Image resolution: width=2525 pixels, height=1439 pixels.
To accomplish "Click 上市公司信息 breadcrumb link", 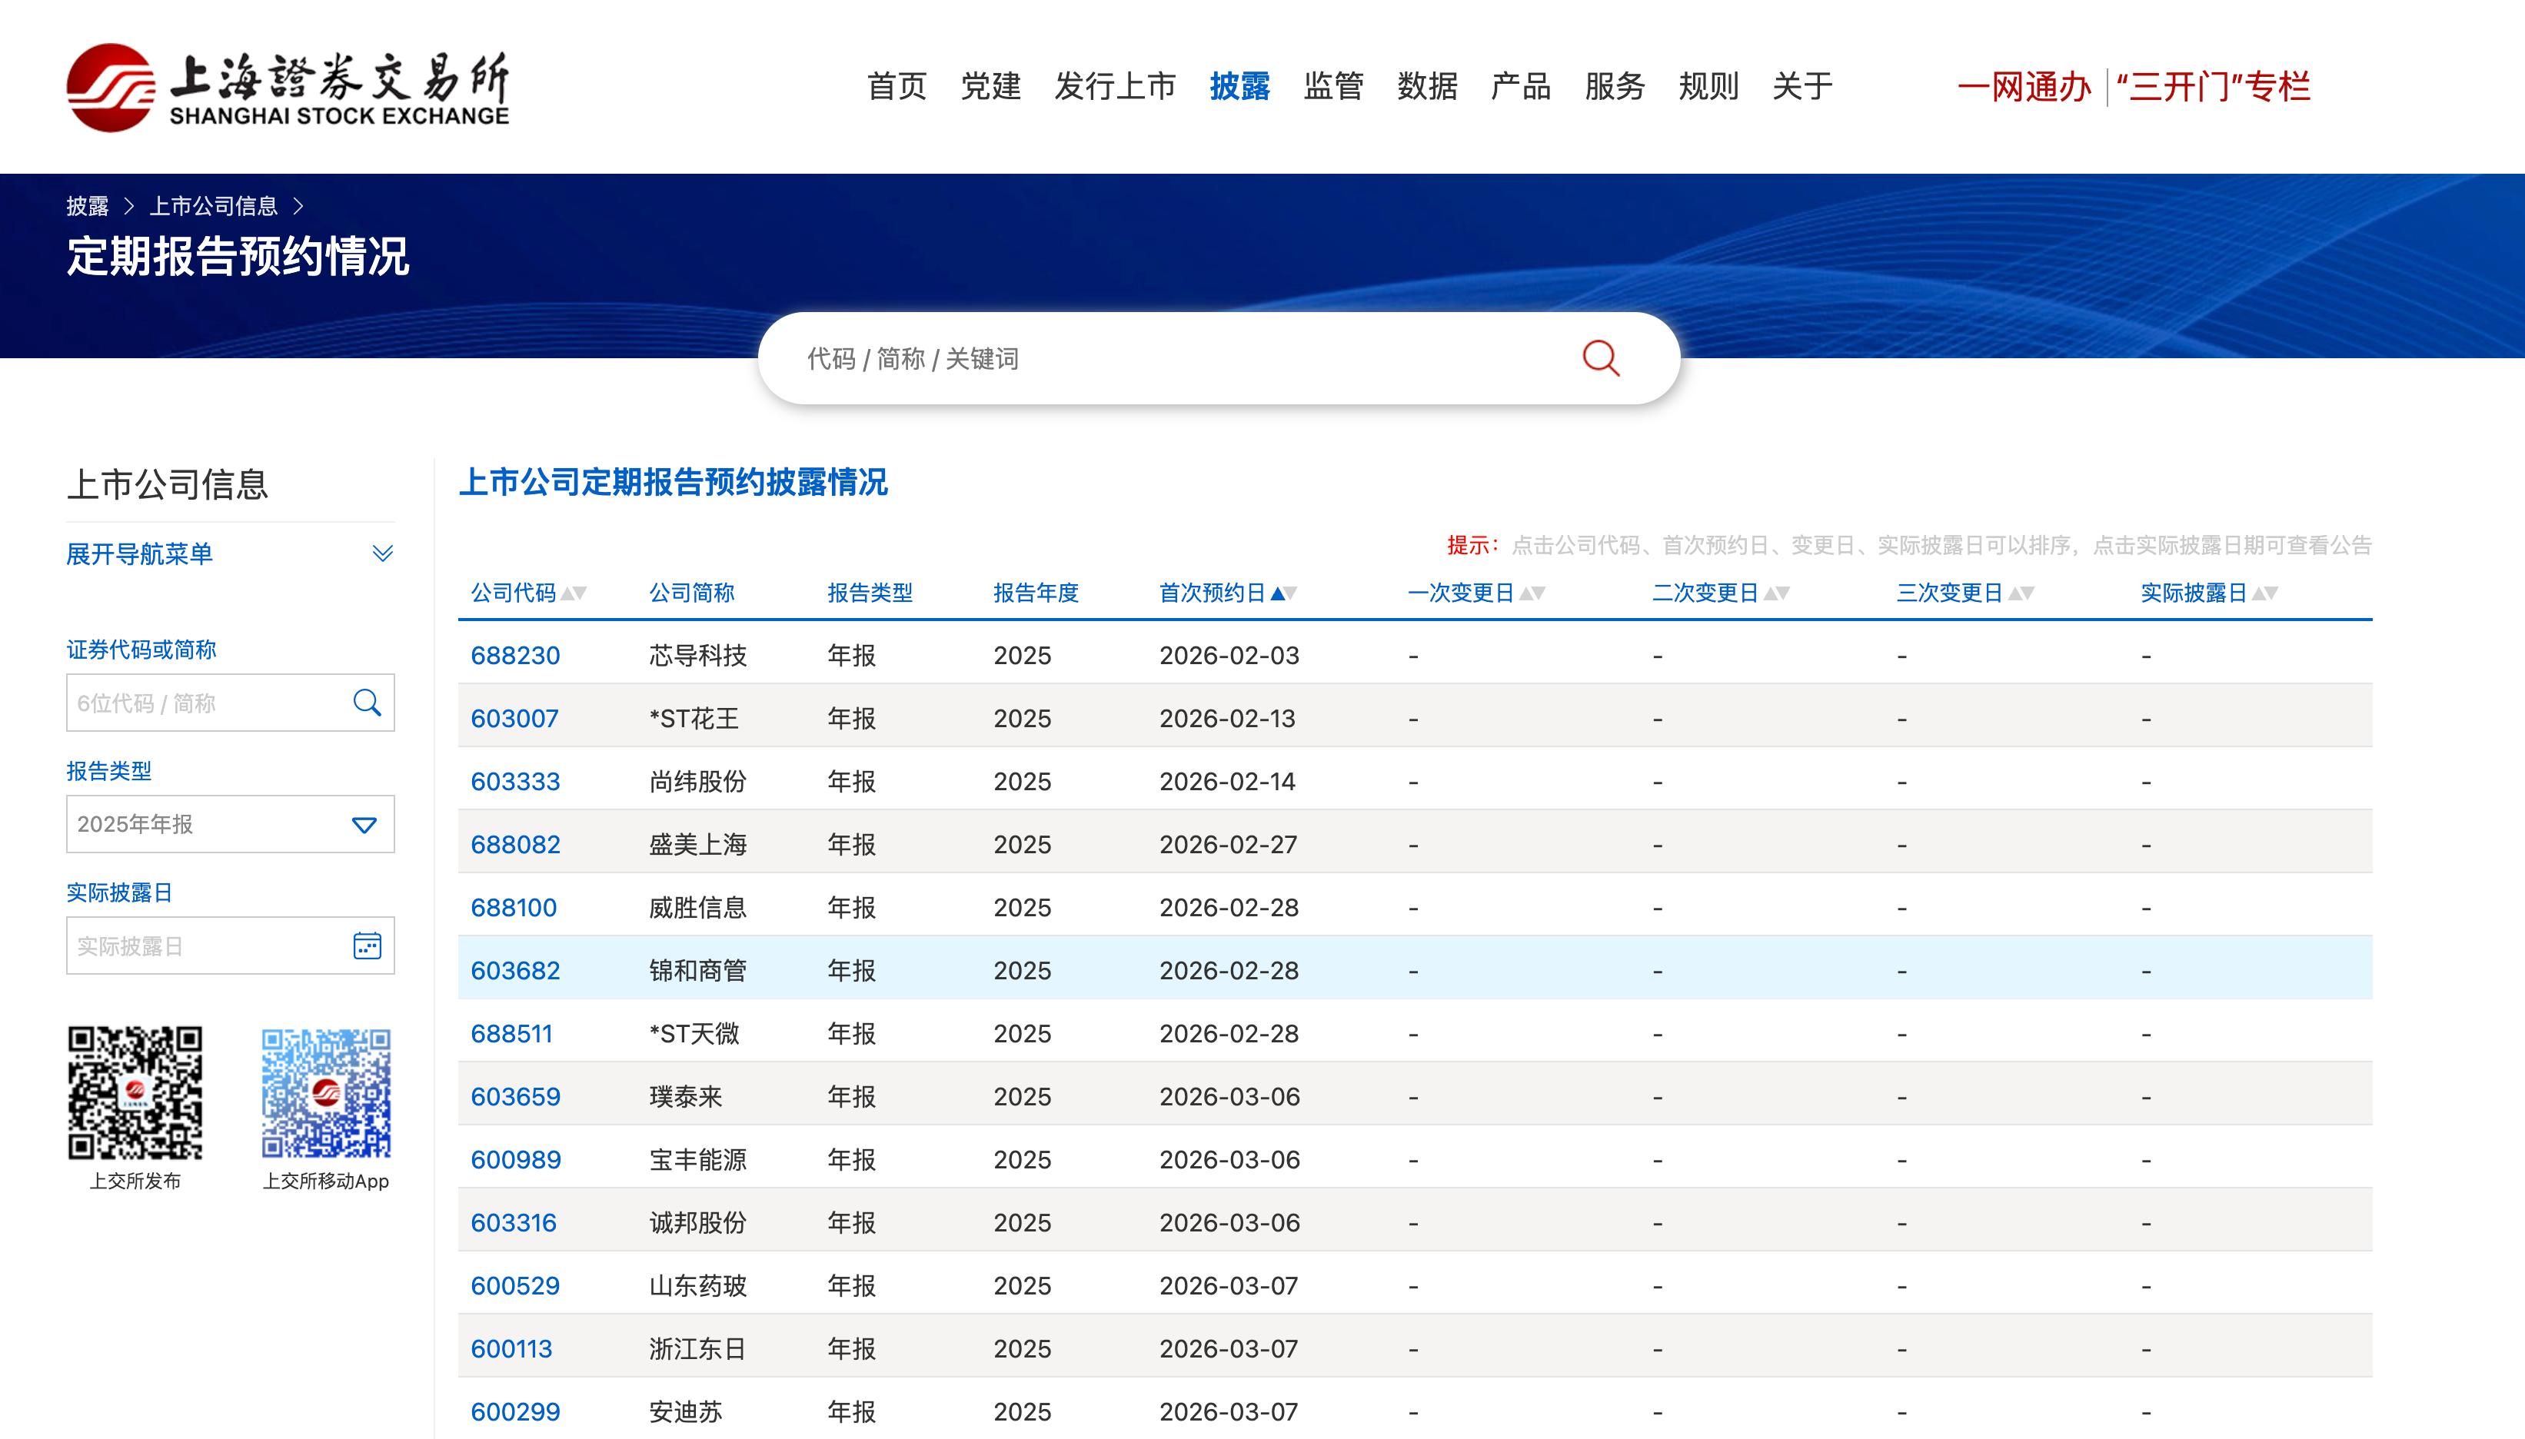I will click(214, 205).
